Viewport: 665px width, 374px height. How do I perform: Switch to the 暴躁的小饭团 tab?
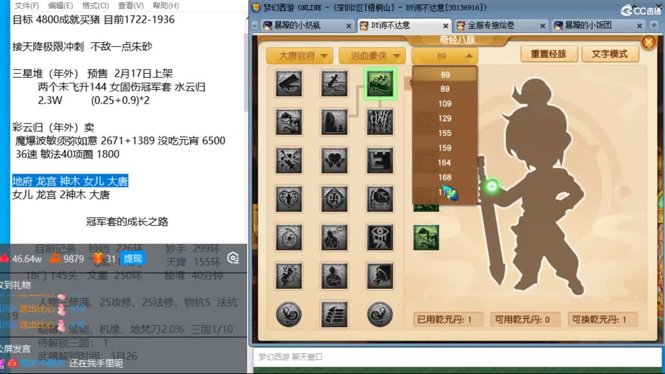(598, 25)
